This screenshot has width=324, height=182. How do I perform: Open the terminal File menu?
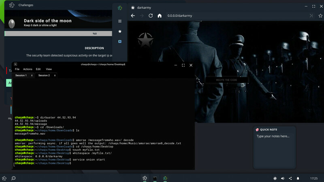[x=17, y=69]
